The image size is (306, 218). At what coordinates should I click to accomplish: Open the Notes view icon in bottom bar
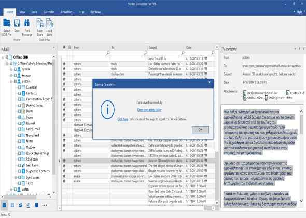[36, 205]
